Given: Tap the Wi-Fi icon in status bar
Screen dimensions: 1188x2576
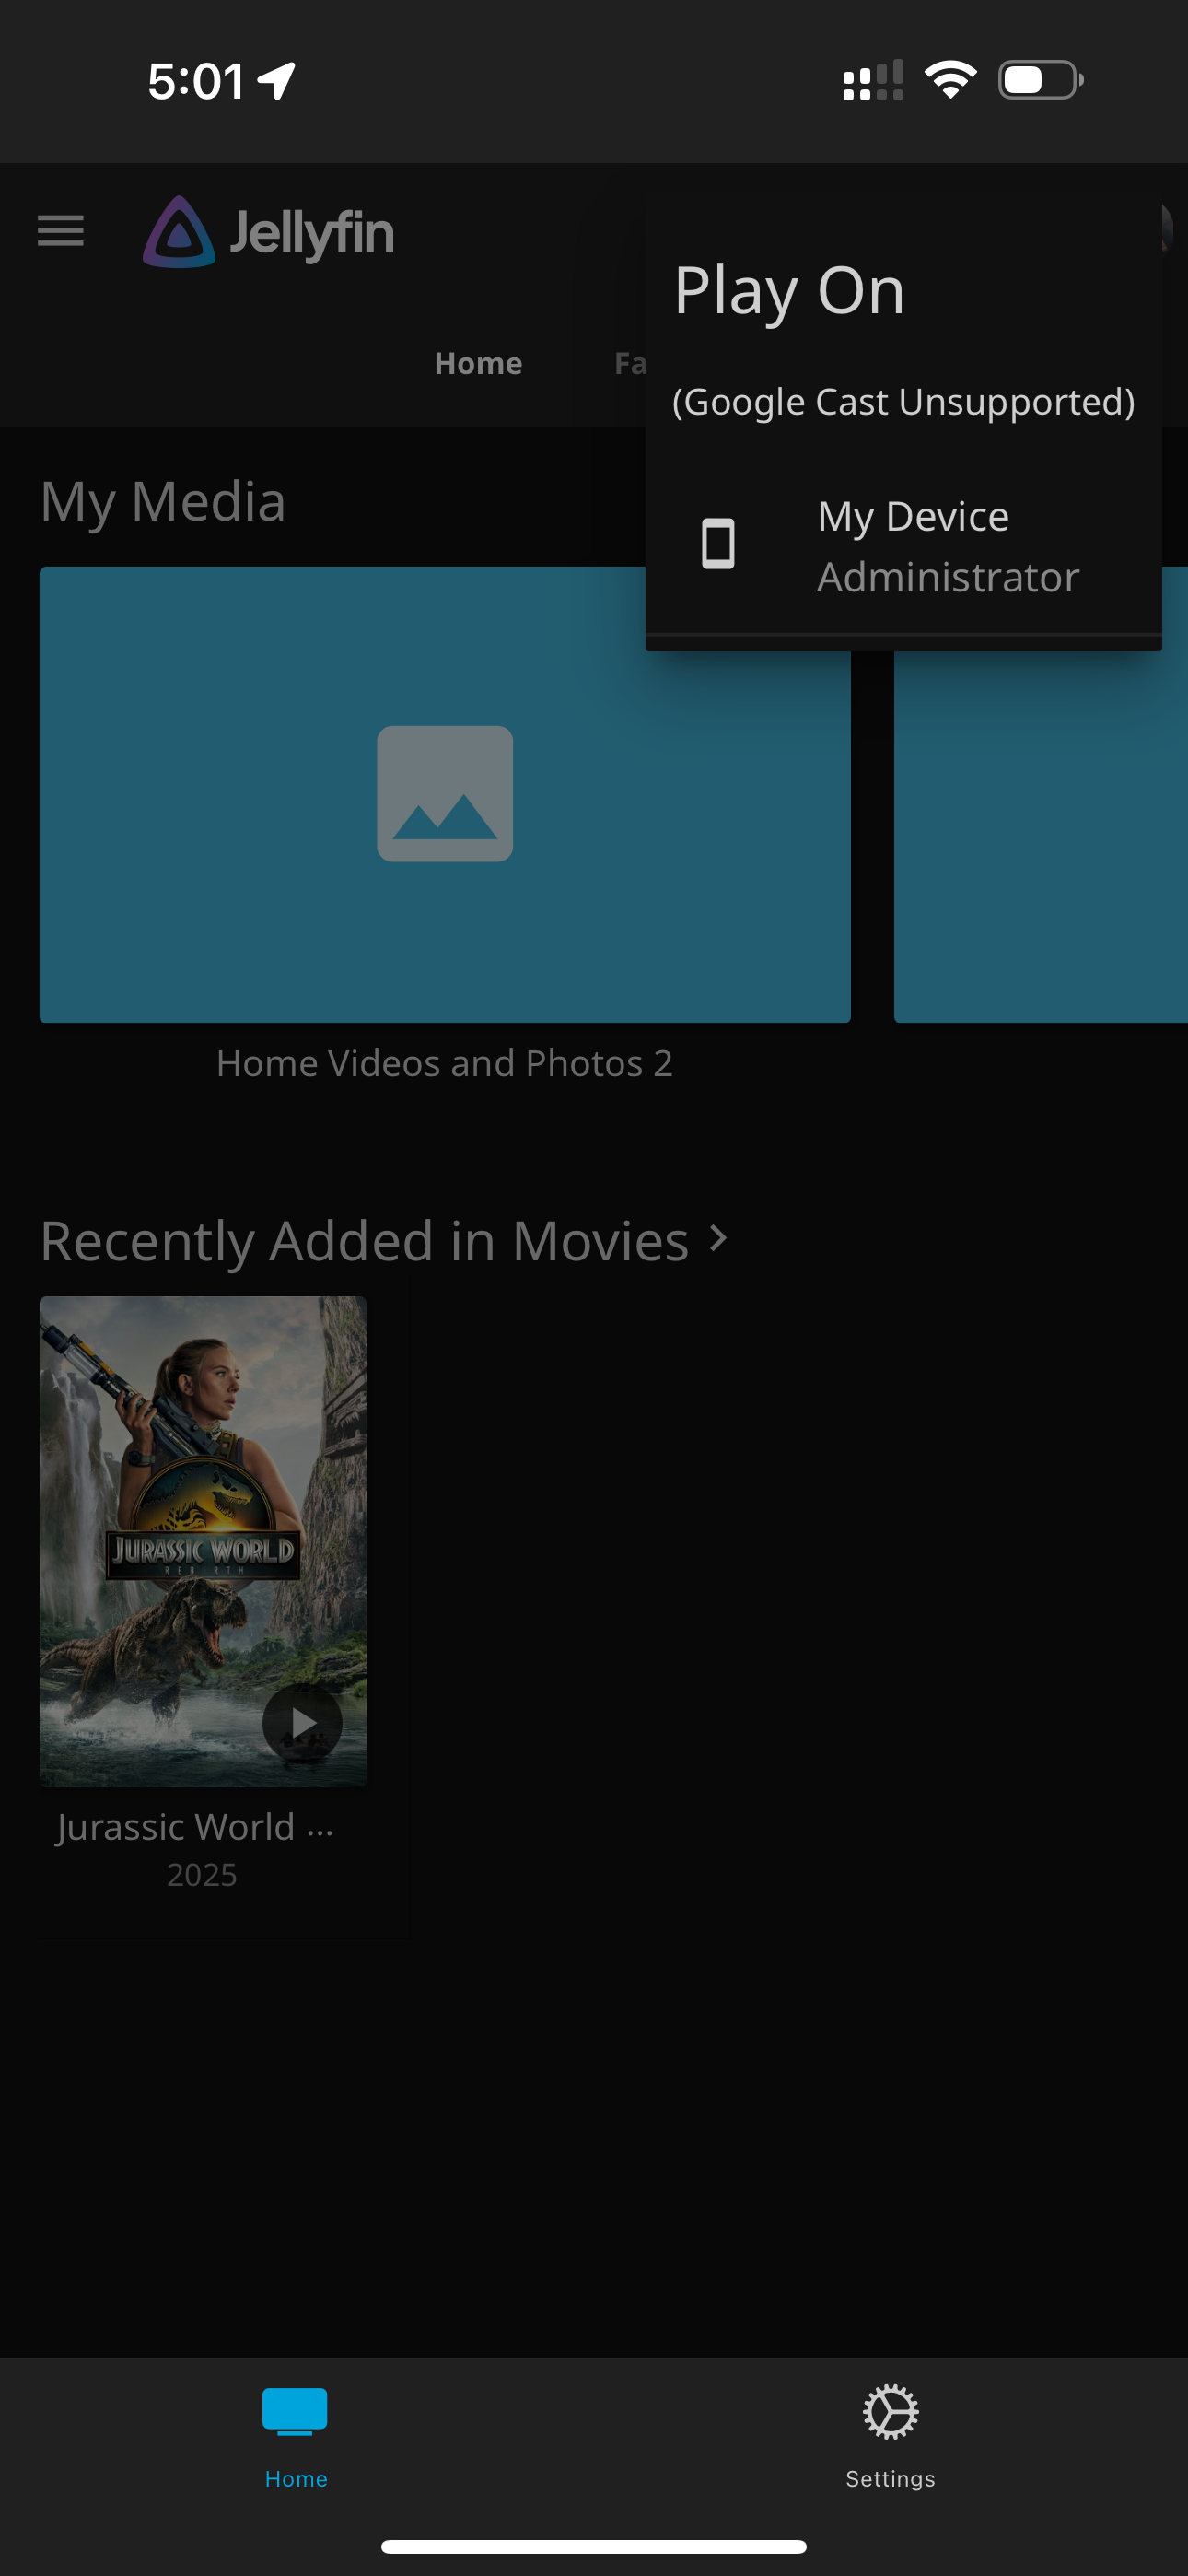Looking at the screenshot, I should point(950,80).
